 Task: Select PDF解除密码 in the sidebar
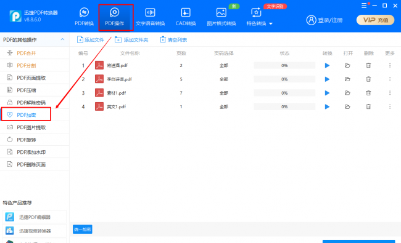(x=35, y=103)
